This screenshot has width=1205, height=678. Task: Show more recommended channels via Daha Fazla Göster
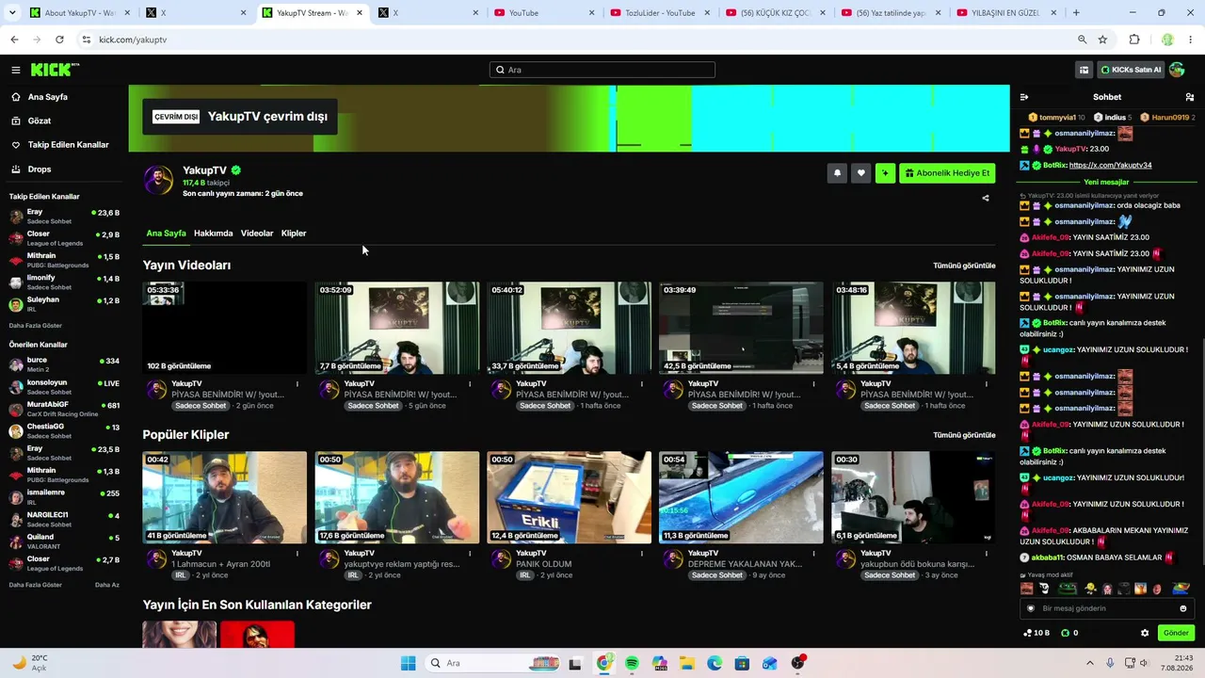36,585
